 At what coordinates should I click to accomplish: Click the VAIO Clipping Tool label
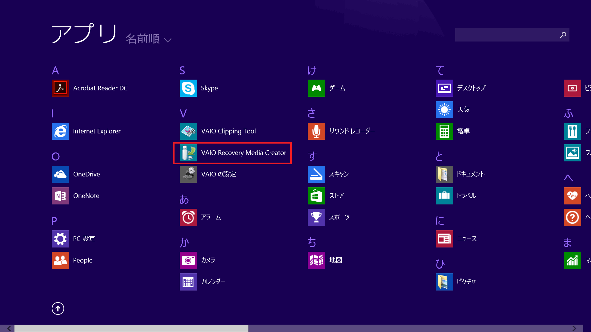tap(228, 131)
